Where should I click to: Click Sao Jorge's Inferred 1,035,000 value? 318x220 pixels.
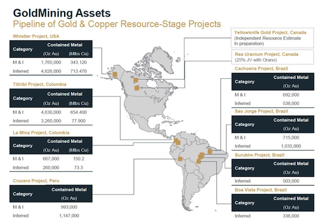(x=291, y=146)
